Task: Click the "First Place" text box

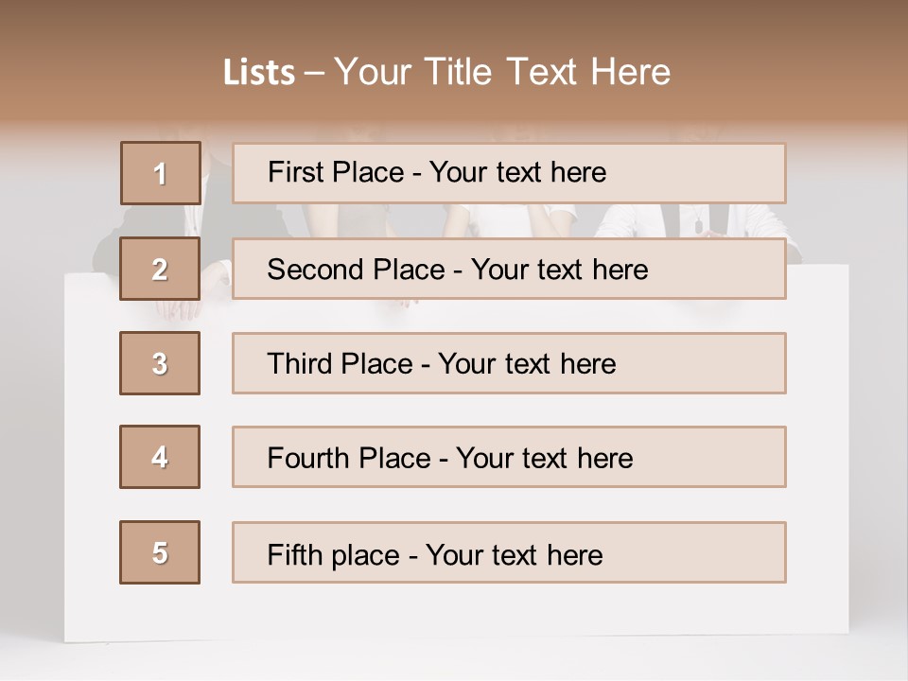Action: (509, 173)
